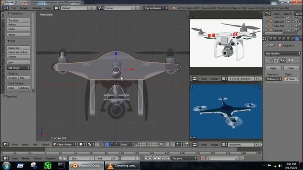The height and width of the screenshot is (170, 303).
Task: Open the File menu
Action: (x=14, y=8)
